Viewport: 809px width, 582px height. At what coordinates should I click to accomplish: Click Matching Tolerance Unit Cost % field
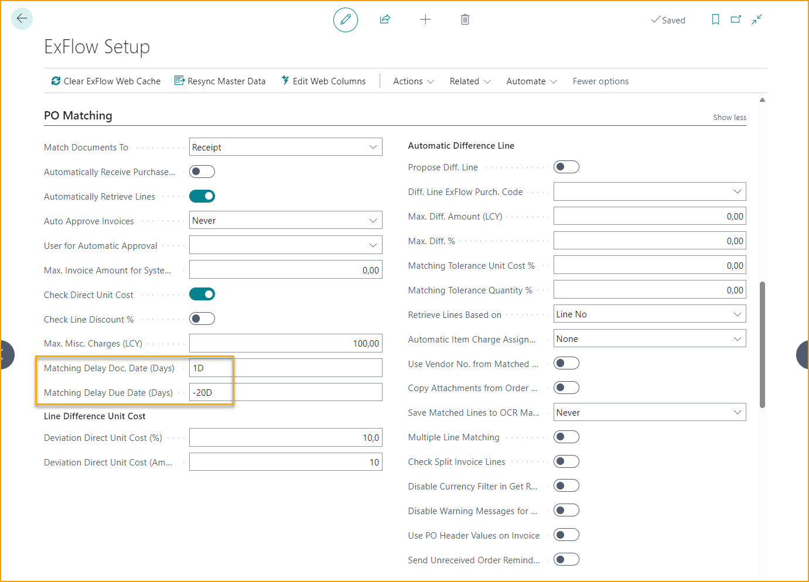[650, 265]
